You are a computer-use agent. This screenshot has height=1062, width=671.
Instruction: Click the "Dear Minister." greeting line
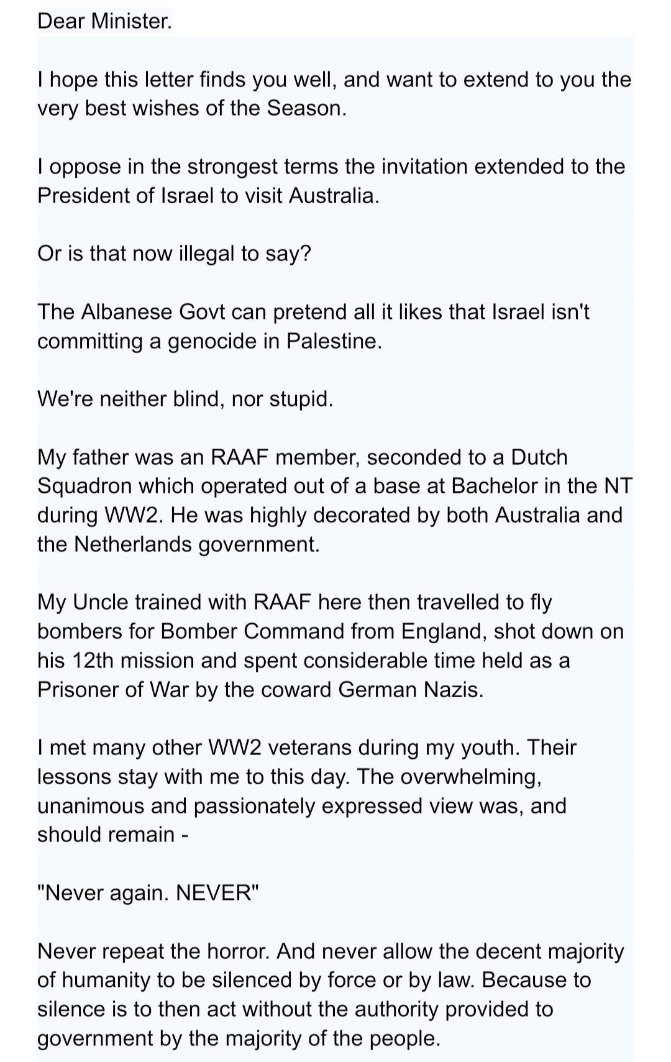click(x=104, y=21)
